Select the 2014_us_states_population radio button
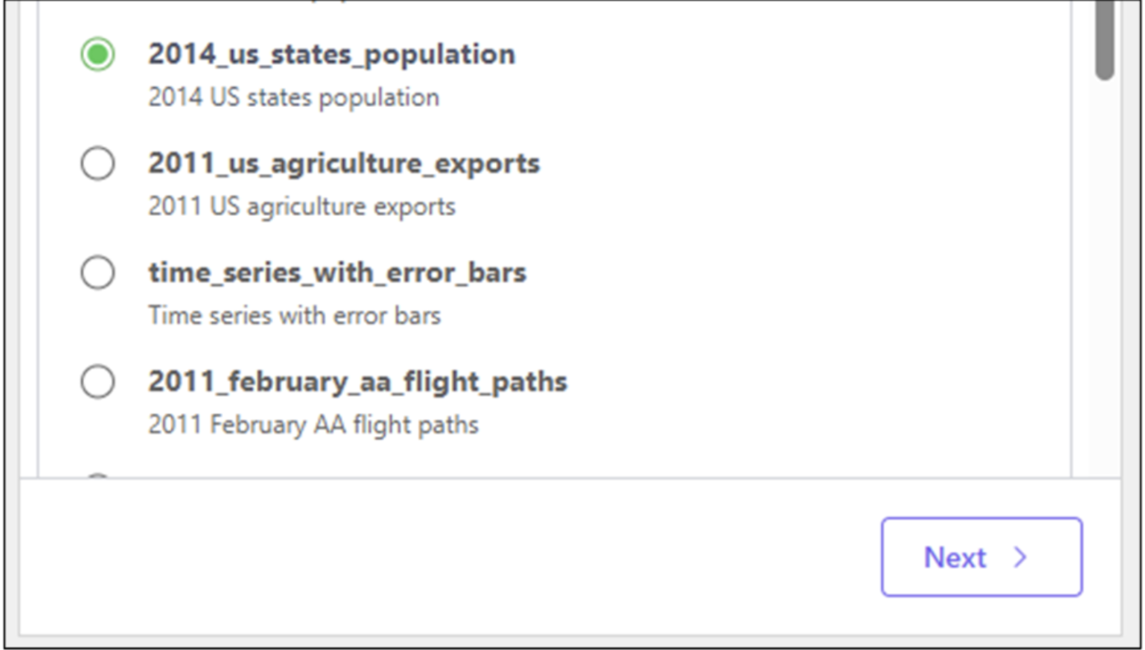 tap(98, 55)
